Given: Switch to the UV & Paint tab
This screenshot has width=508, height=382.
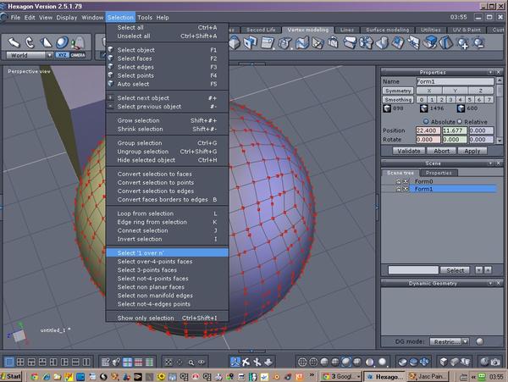Looking at the screenshot, I should [x=467, y=30].
